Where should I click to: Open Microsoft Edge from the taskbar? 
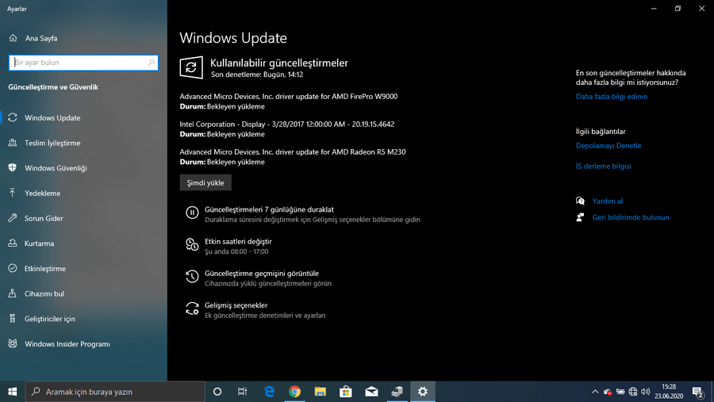point(270,392)
